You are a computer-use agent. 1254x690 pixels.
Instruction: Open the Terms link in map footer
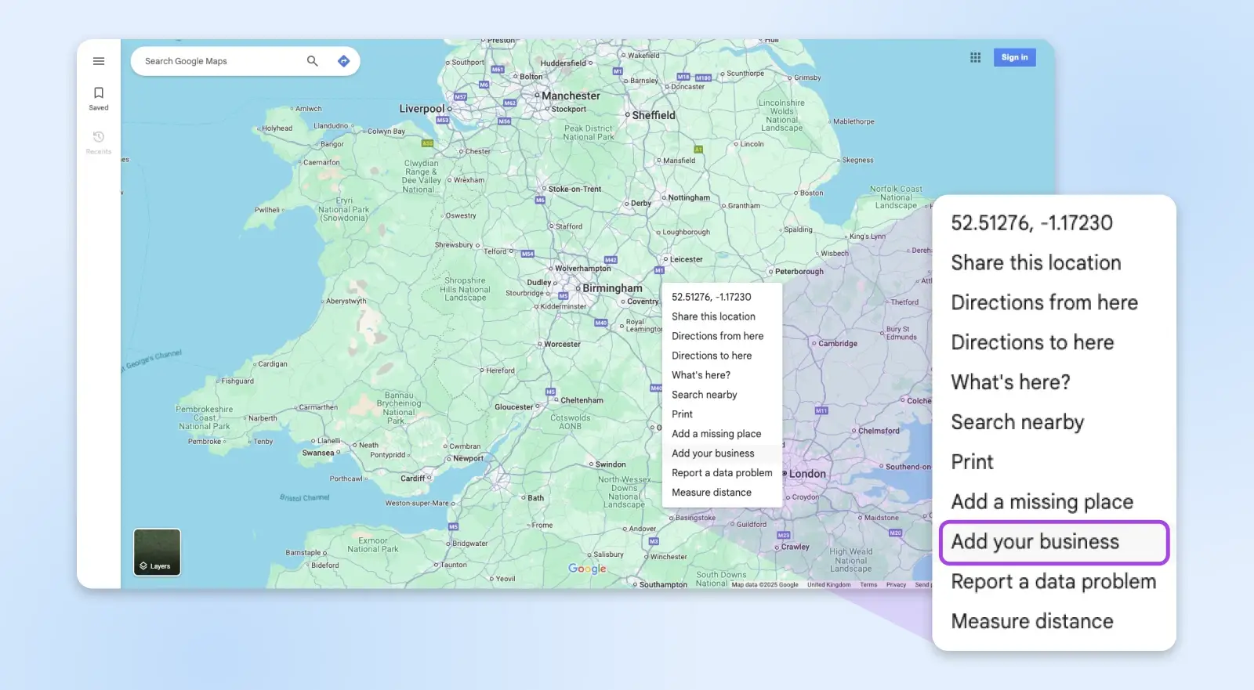point(868,584)
